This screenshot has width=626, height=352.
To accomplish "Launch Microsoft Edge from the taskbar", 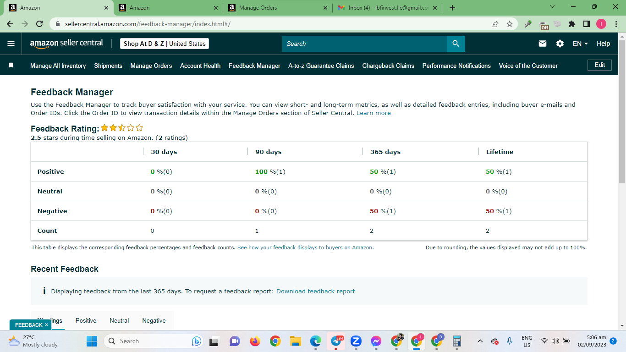I will coord(315,341).
